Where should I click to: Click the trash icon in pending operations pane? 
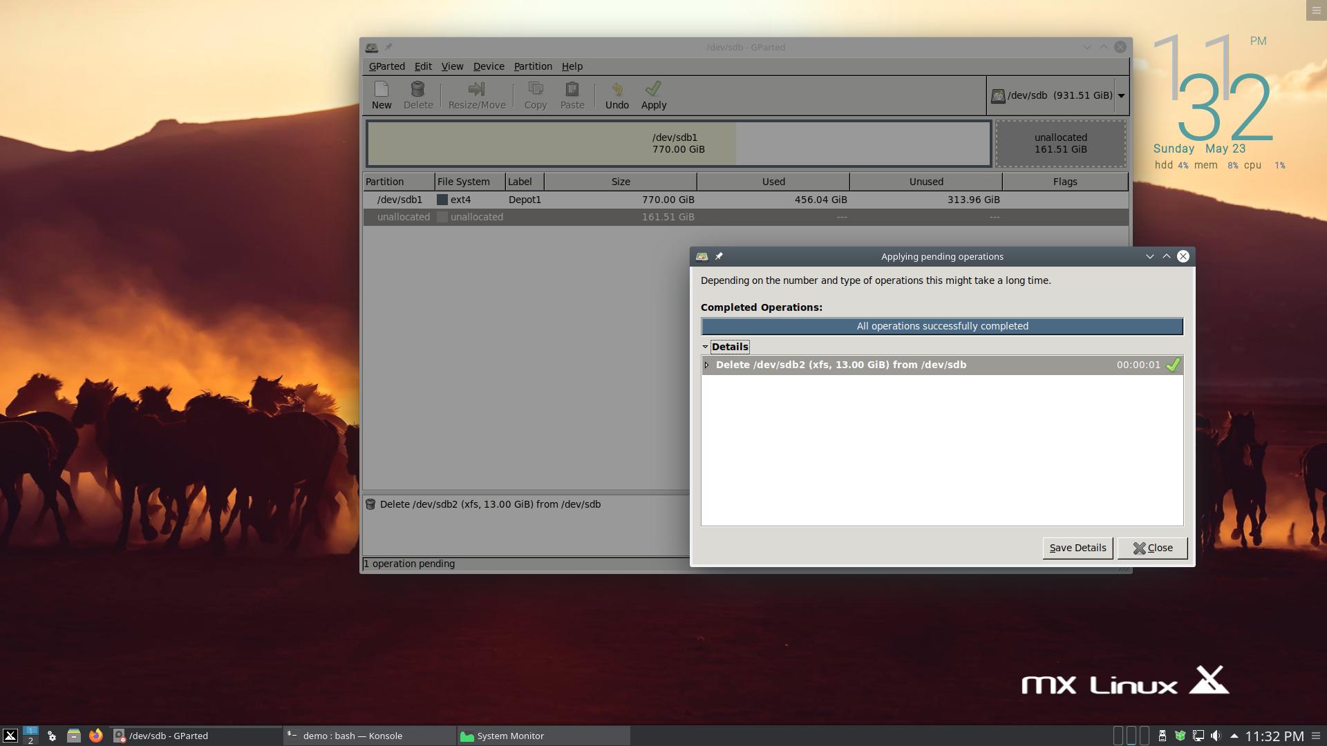tap(370, 504)
